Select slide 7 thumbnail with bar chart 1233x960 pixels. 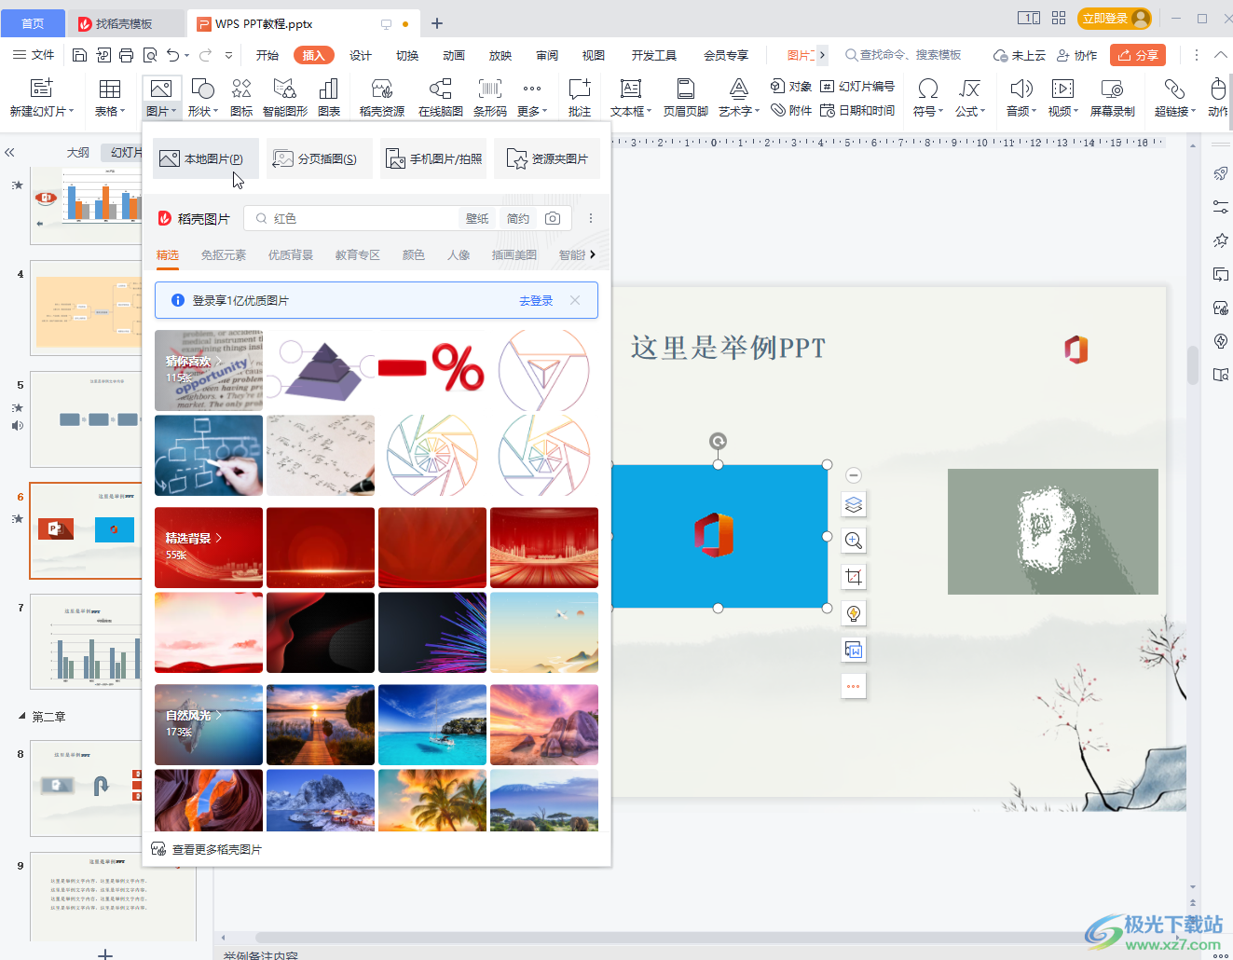(86, 643)
